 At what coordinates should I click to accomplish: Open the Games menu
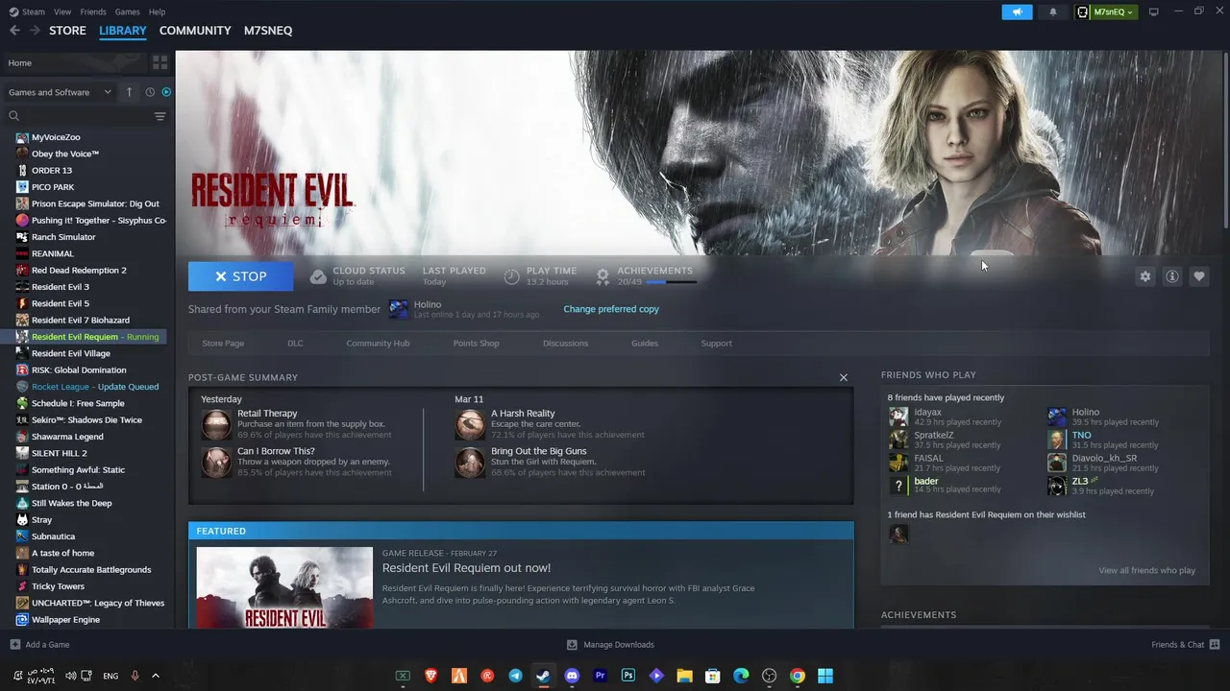coord(127,12)
